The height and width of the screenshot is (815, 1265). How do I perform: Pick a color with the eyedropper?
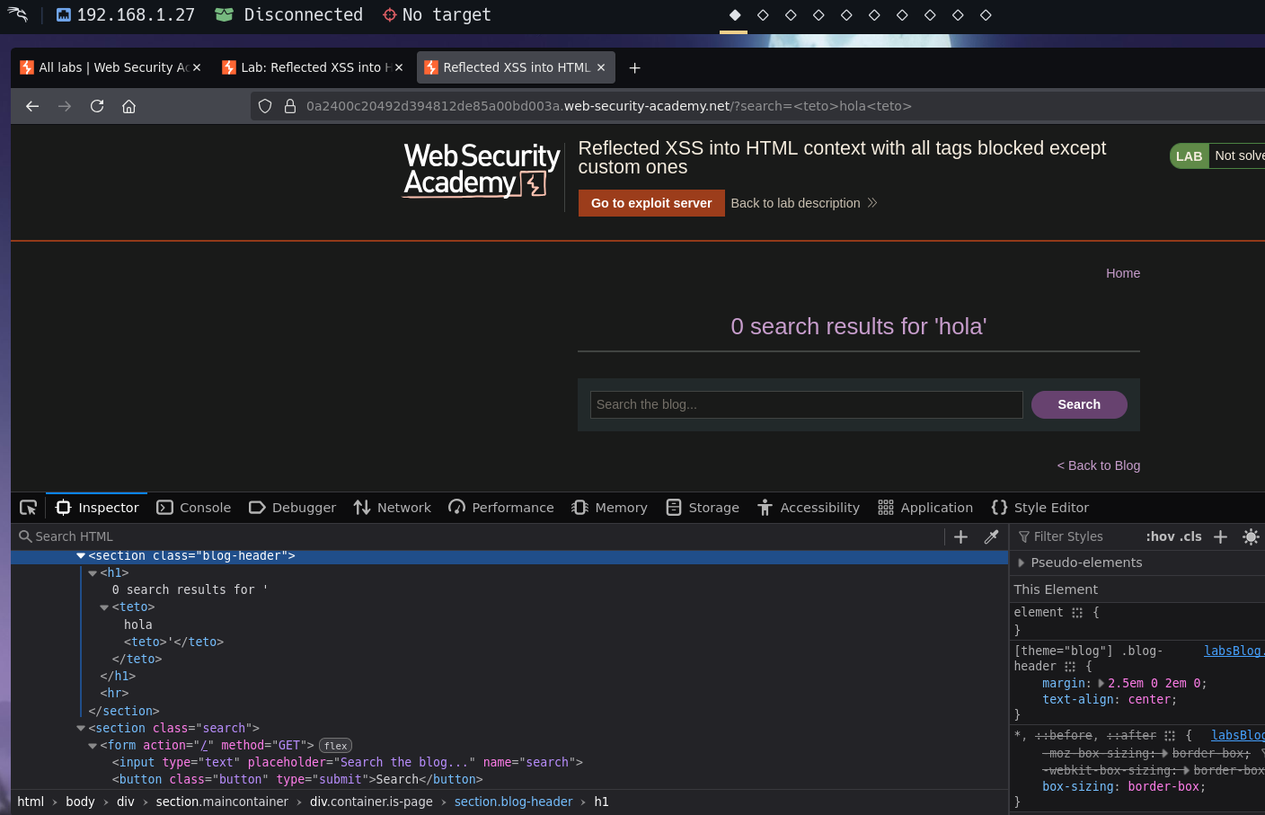click(x=991, y=536)
